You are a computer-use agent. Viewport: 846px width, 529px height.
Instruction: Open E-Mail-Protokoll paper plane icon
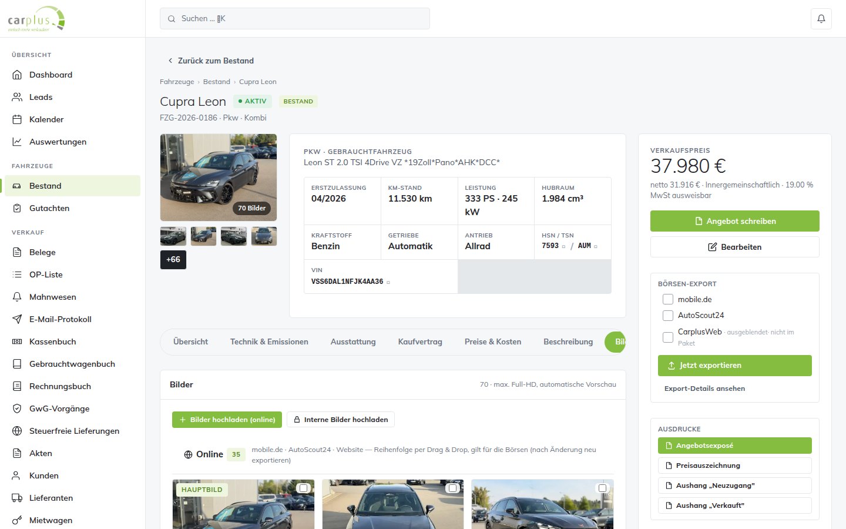click(x=17, y=319)
